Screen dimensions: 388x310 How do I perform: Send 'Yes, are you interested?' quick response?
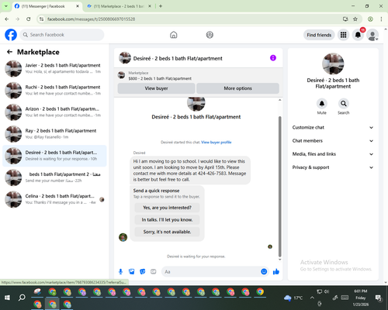pos(167,208)
